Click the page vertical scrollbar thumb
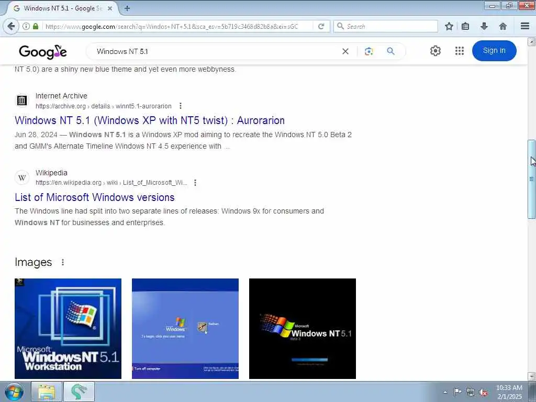Image resolution: width=536 pixels, height=402 pixels. tap(531, 179)
